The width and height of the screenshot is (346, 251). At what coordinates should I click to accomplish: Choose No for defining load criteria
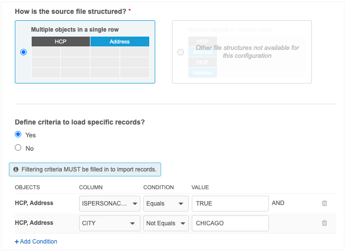pos(18,148)
